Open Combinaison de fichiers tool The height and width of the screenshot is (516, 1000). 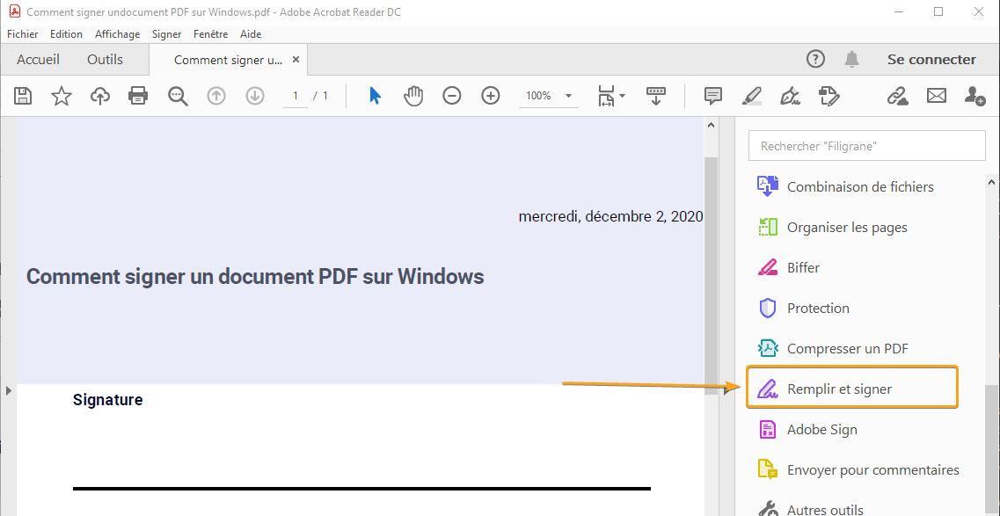[848, 186]
